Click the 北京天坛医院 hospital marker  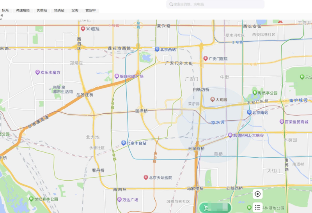click(146, 178)
